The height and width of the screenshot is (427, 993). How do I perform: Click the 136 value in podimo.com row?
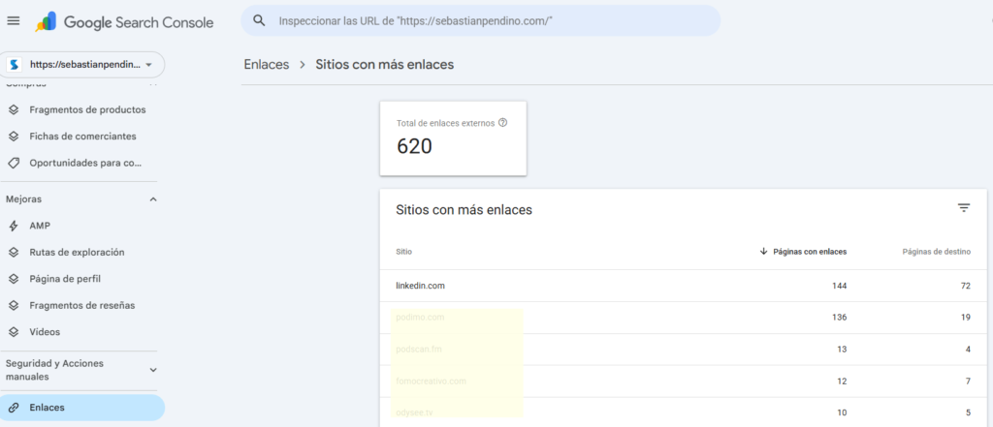[x=839, y=318]
